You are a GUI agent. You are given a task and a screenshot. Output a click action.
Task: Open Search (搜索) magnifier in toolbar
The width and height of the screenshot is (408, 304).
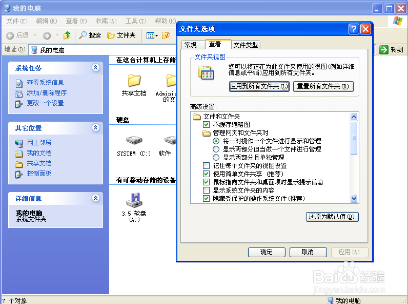click(83, 35)
